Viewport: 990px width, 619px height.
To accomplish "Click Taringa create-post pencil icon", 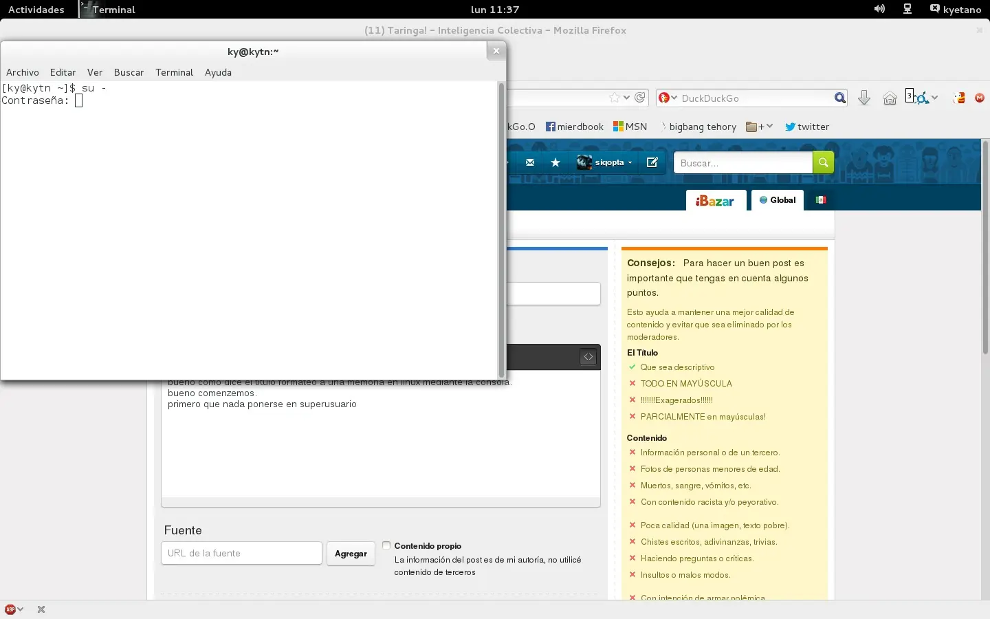I will (x=652, y=162).
